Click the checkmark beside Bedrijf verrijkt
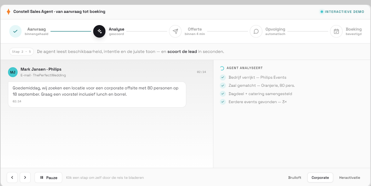371x186 pixels. (223, 77)
